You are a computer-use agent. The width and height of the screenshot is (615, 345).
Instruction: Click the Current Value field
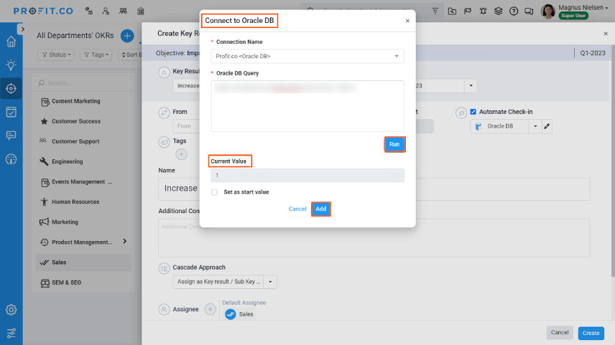(x=307, y=176)
